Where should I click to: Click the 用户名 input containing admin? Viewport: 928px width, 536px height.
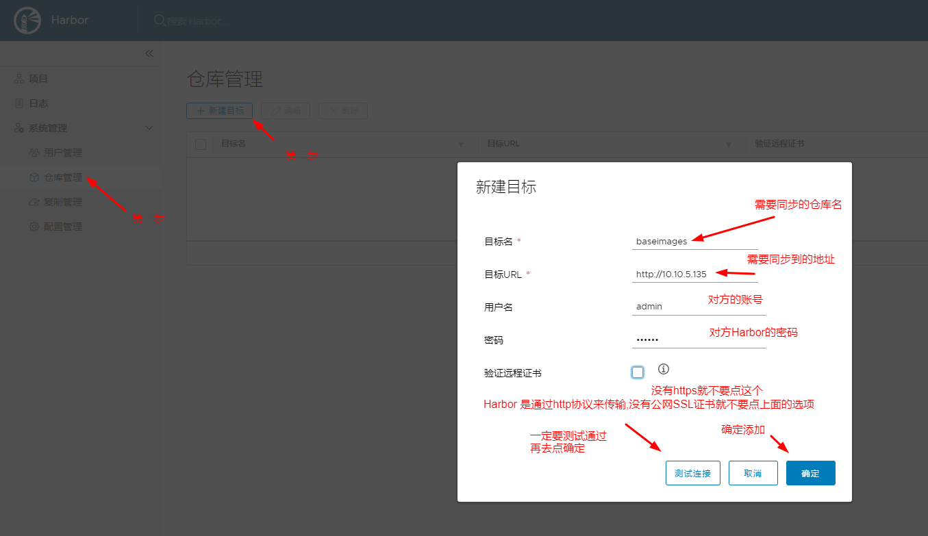699,307
